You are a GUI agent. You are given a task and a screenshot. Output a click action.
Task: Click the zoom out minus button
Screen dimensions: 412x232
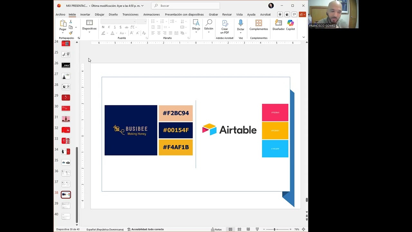click(264, 229)
